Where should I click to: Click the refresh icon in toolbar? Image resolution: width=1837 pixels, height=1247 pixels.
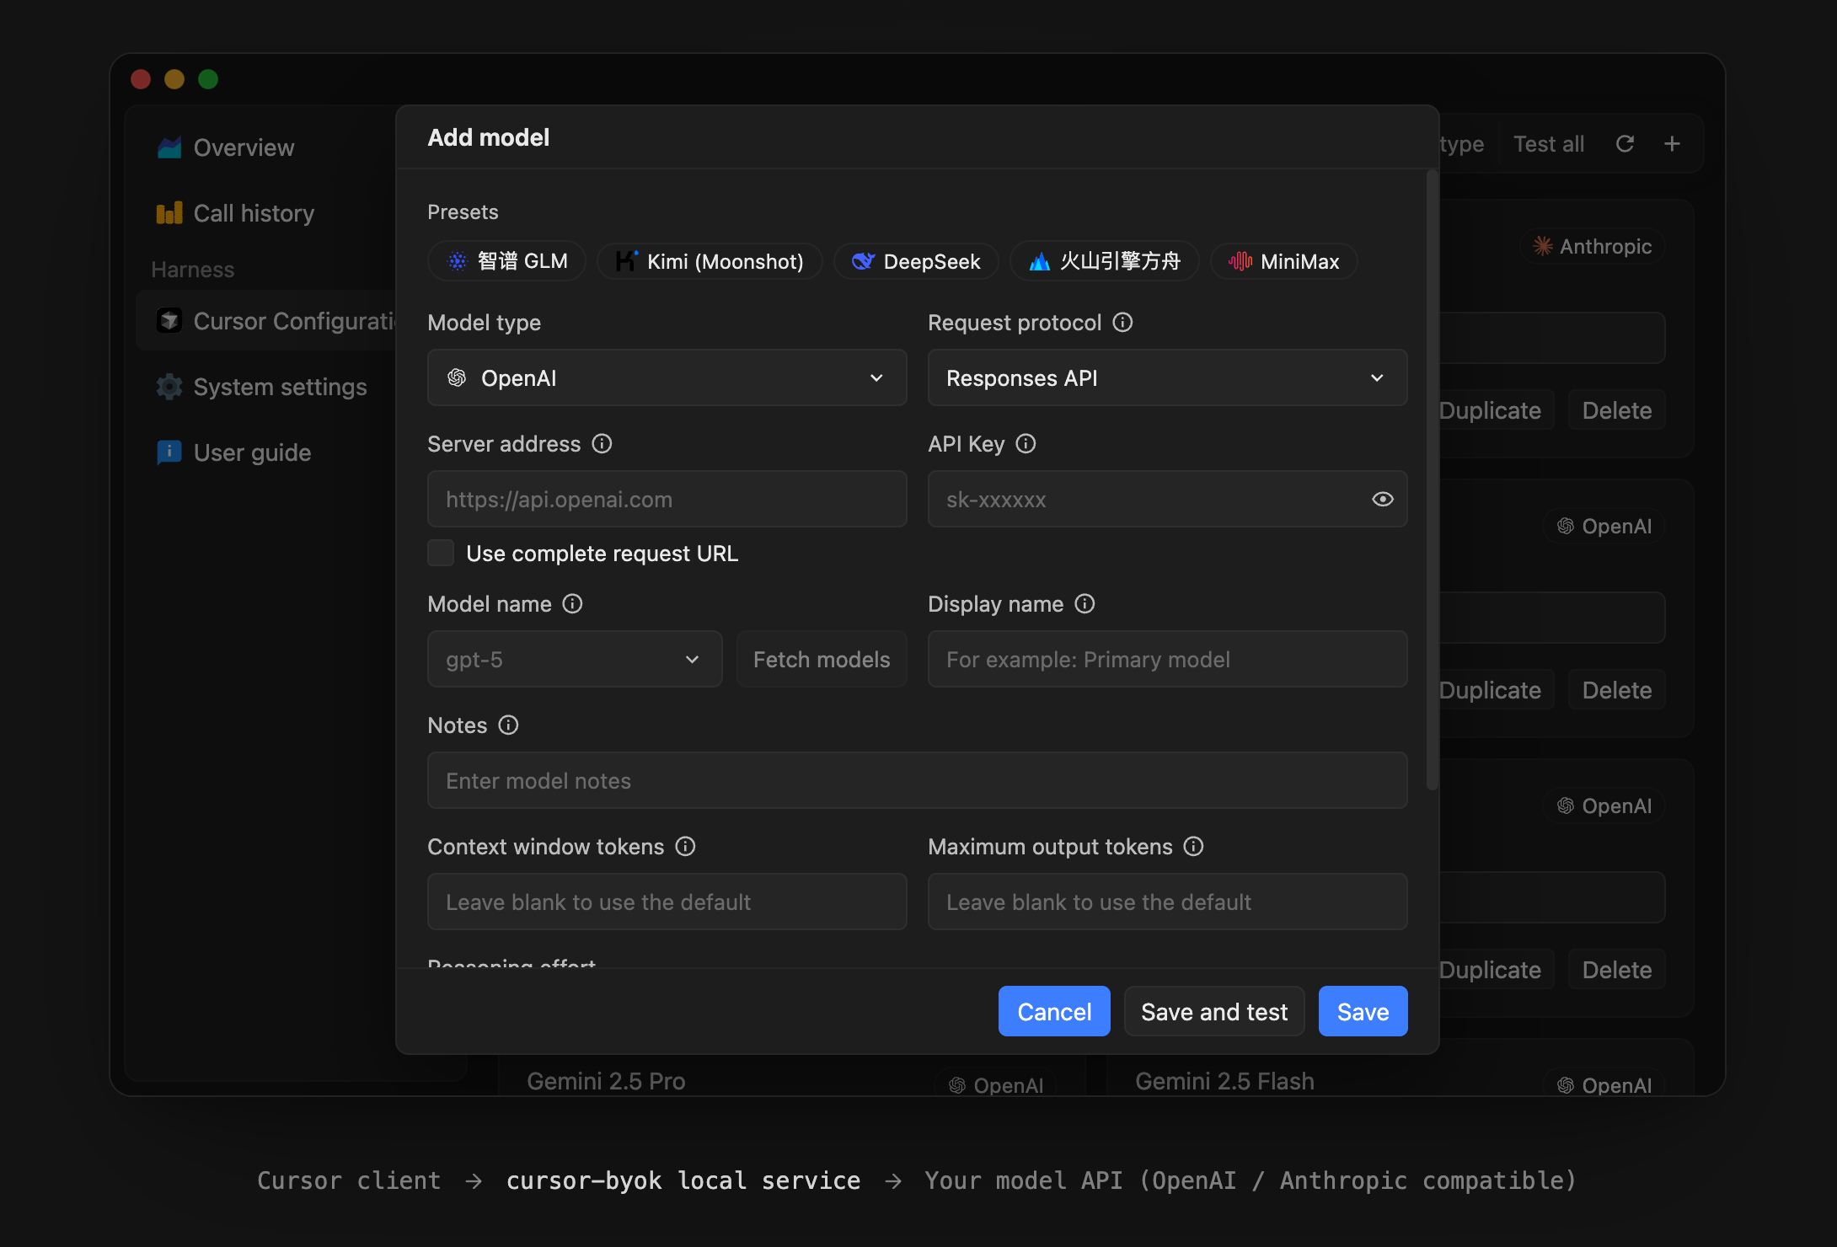1625,144
